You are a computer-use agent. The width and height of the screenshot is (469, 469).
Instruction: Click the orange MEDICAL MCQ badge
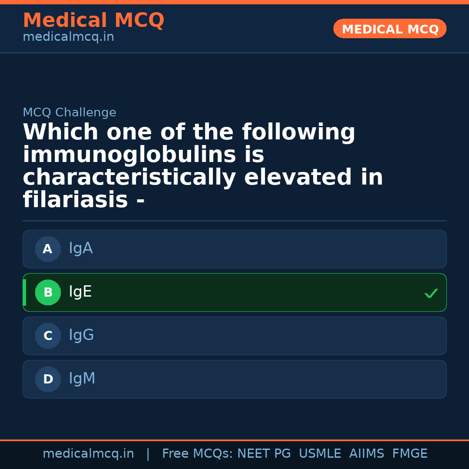point(390,29)
